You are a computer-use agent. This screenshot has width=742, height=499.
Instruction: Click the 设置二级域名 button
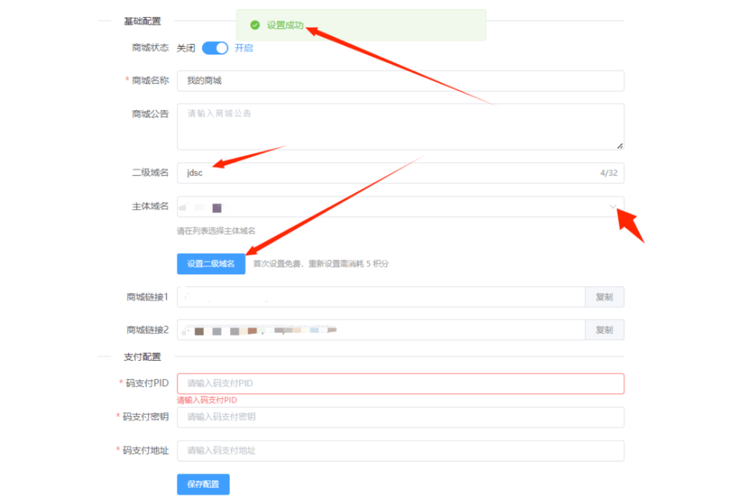pyautogui.click(x=210, y=264)
